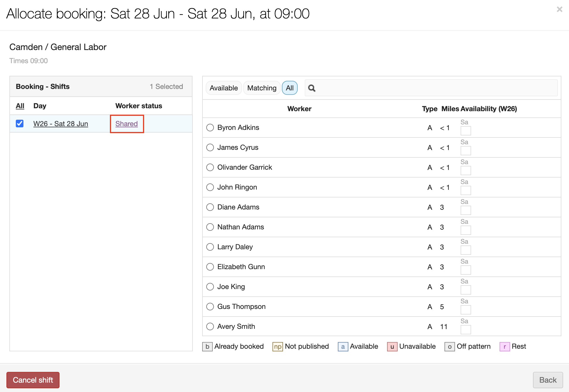Close the Allocate booking dialog
This screenshot has width=569, height=392.
(x=559, y=10)
